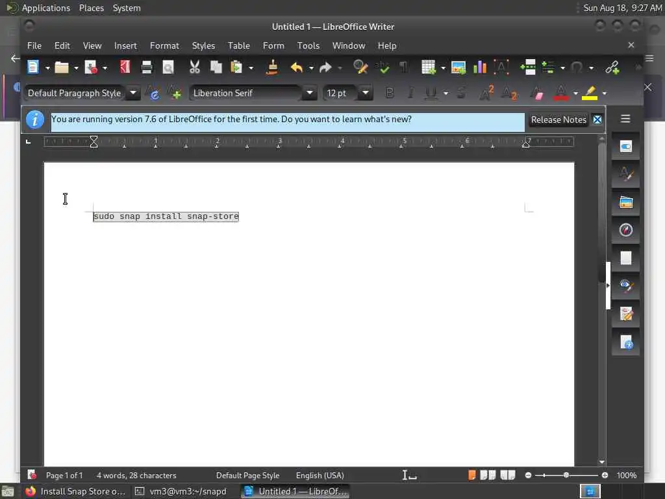Toggle Superscript formatting
The width and height of the screenshot is (665, 499).
[x=486, y=93]
